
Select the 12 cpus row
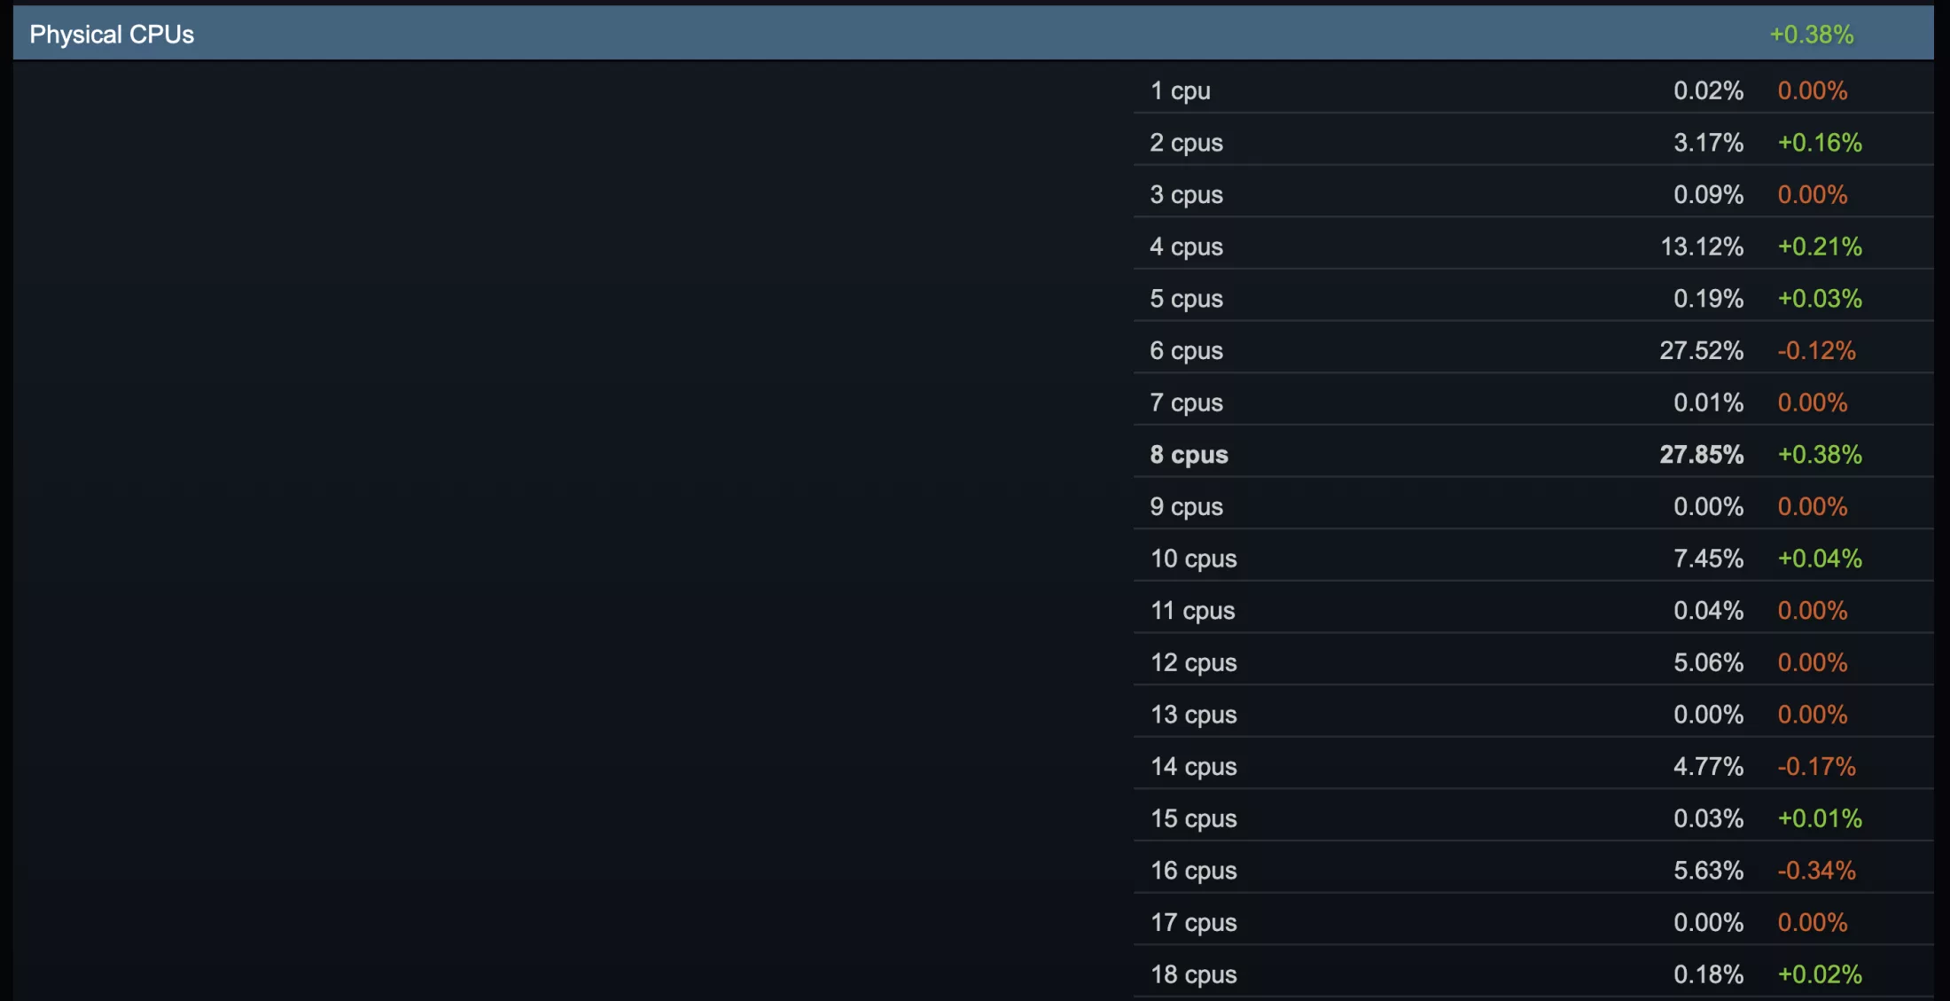coord(1533,662)
